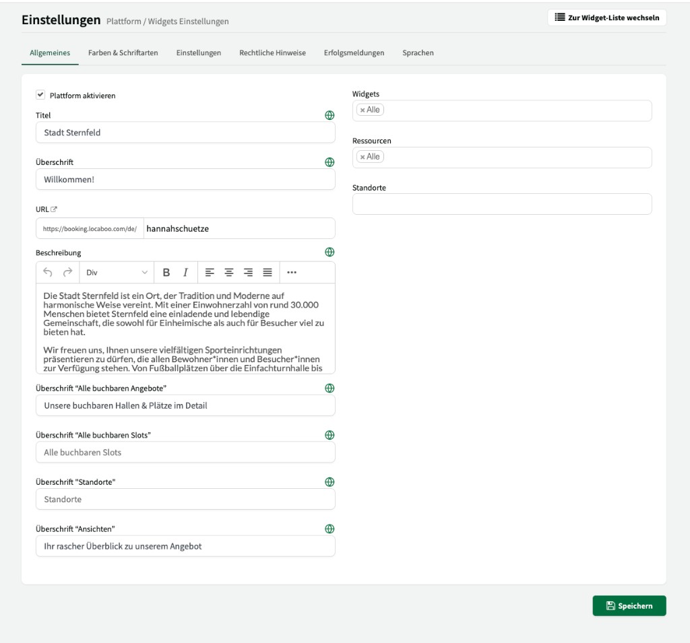Open the Standorte selection field

point(501,203)
